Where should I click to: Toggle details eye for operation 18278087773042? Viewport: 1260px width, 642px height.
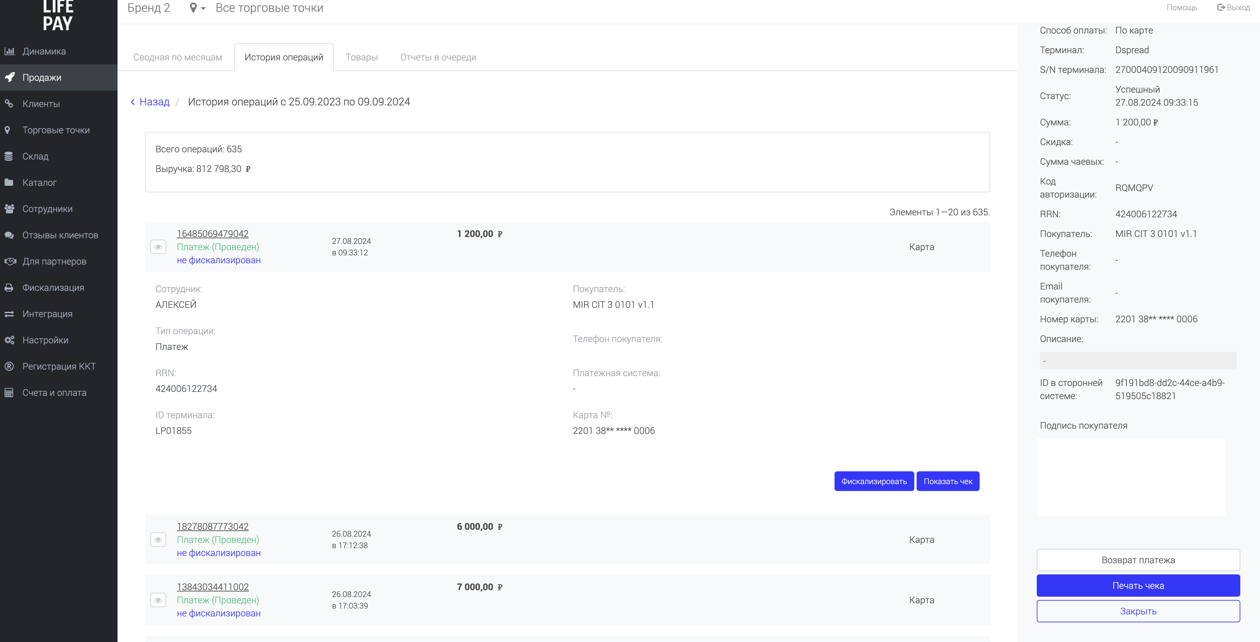158,540
